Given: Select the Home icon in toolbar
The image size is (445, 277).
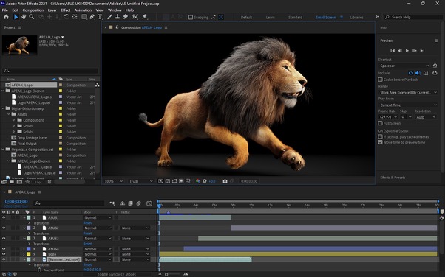Looking at the screenshot, I should coord(6,17).
